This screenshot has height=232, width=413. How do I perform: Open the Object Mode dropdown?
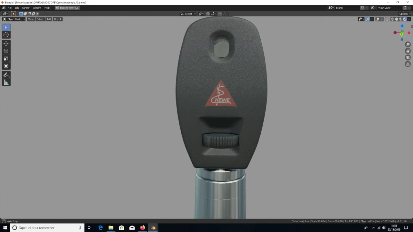pyautogui.click(x=14, y=19)
